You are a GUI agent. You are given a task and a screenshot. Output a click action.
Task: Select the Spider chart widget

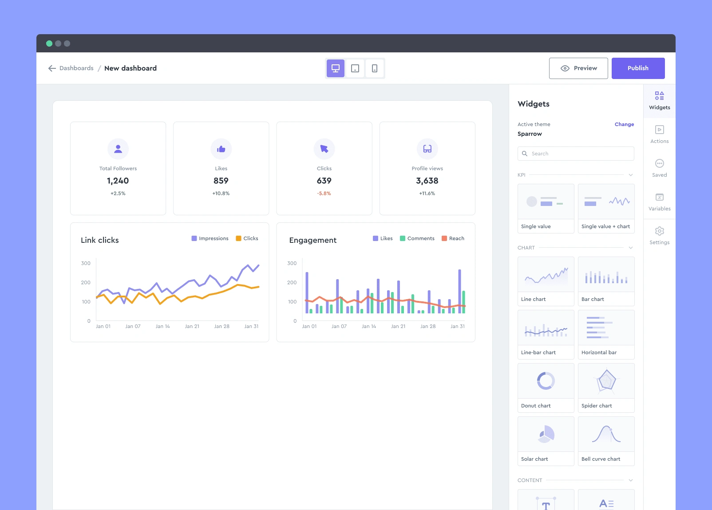pyautogui.click(x=606, y=388)
